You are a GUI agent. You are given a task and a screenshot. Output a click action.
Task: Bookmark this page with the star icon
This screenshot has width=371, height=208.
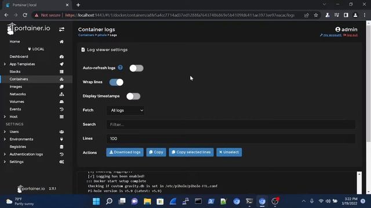pyautogui.click(x=316, y=15)
